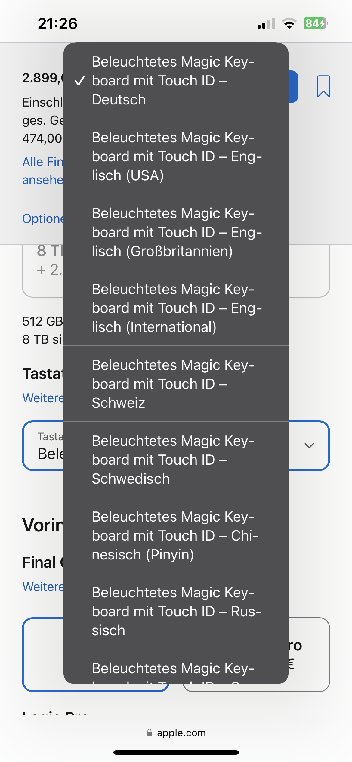Collapse keyboard dropdown via chevron arrow
The width and height of the screenshot is (352, 762).
(x=309, y=446)
